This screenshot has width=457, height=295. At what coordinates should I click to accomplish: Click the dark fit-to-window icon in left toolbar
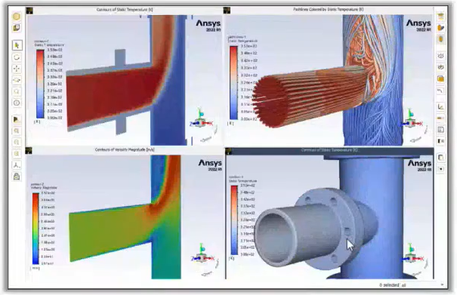(17, 119)
